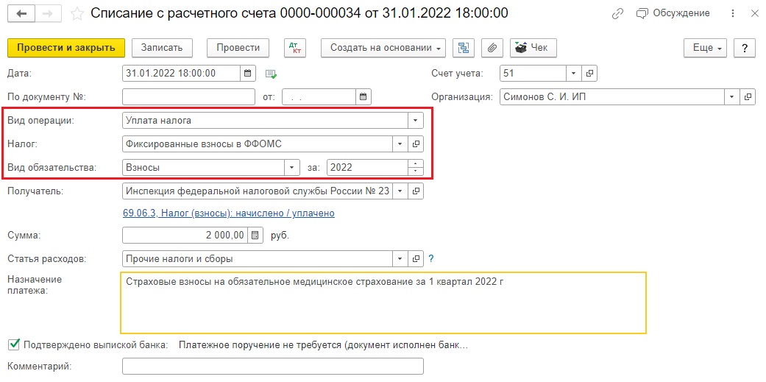766x382 pixels.
Task: Open the Статья расходов item form
Action: click(x=416, y=259)
